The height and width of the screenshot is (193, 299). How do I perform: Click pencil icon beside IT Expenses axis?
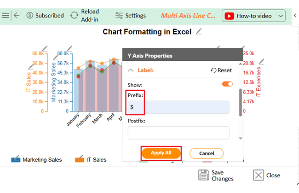pyautogui.click(x=261, y=62)
